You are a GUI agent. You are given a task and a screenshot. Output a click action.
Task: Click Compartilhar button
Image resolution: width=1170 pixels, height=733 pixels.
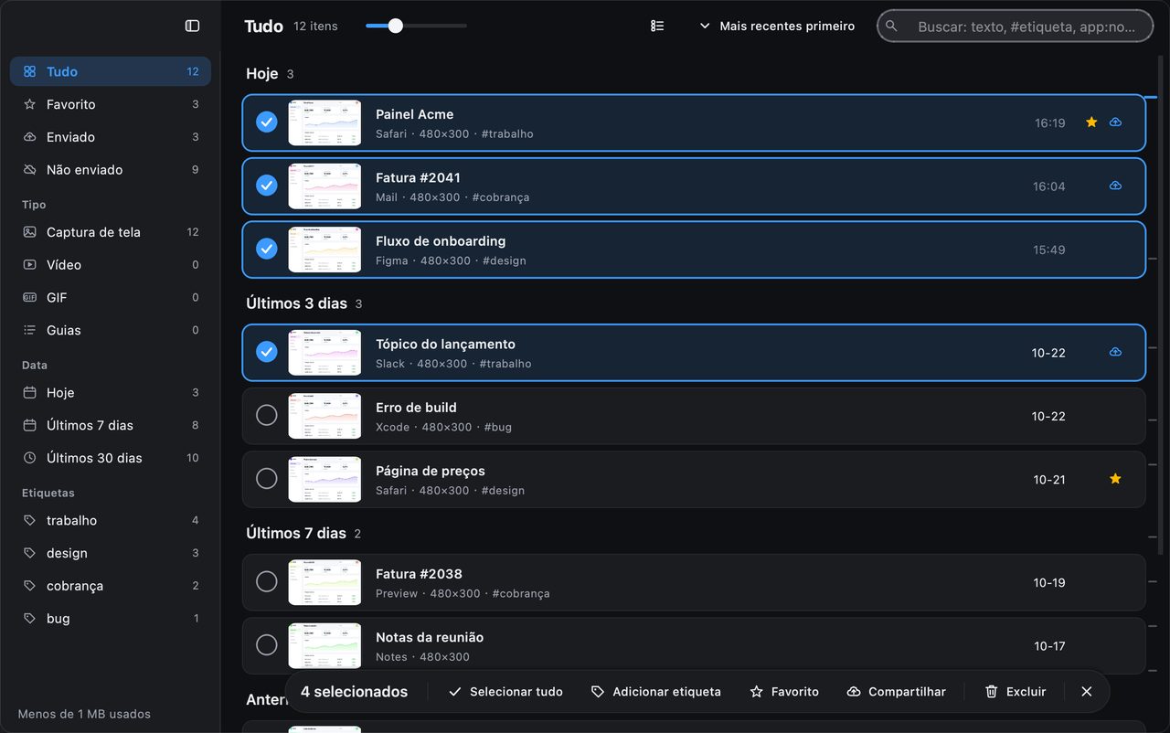click(x=897, y=692)
